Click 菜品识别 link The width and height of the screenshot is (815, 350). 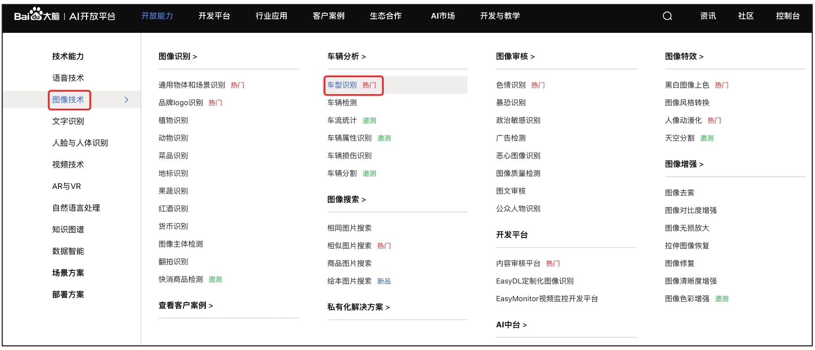coord(173,155)
